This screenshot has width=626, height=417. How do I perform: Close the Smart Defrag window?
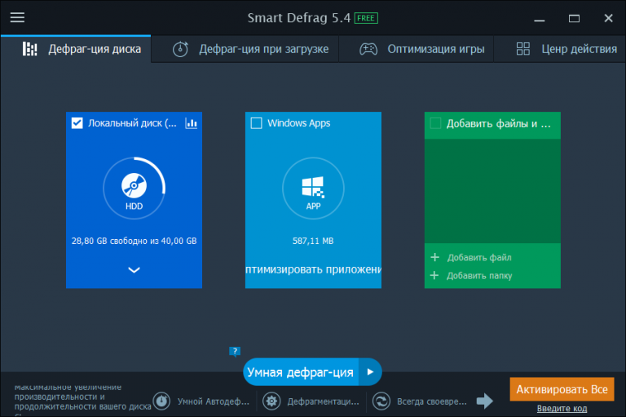(x=608, y=19)
